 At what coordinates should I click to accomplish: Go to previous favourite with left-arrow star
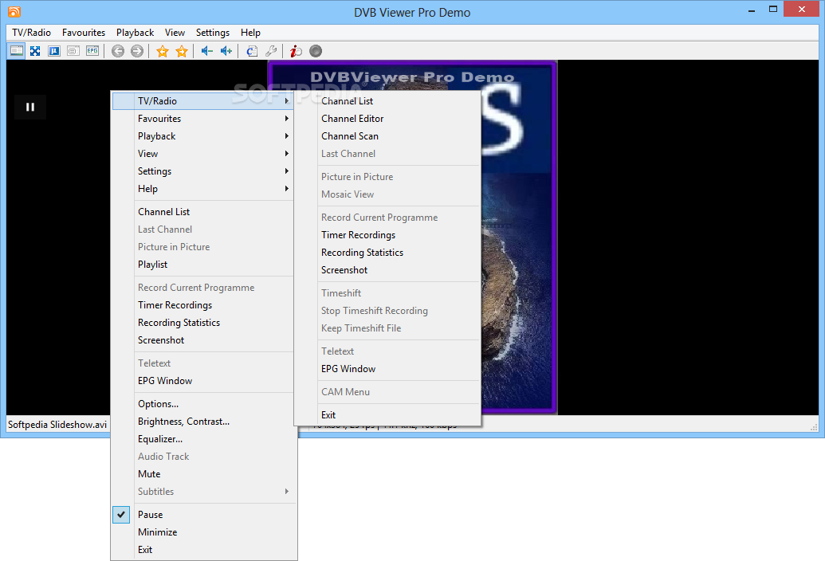[x=163, y=51]
